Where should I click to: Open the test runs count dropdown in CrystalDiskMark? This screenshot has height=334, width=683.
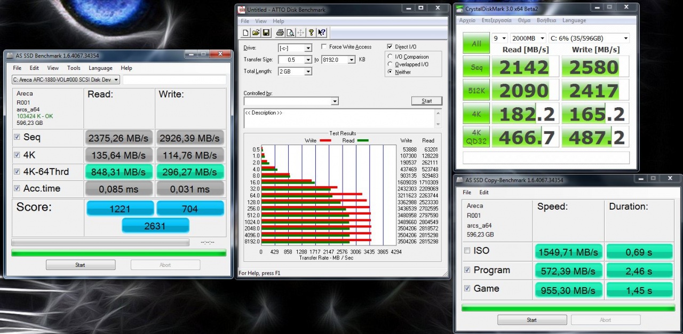(x=501, y=38)
